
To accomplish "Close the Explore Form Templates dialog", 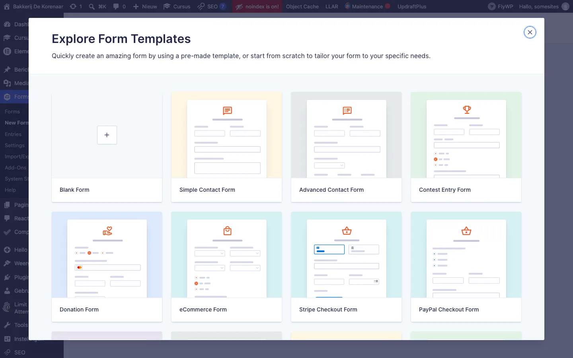I will (x=530, y=32).
